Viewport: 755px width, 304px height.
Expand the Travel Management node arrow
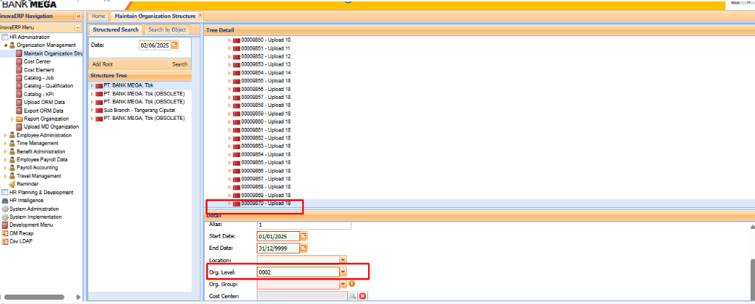[6, 176]
